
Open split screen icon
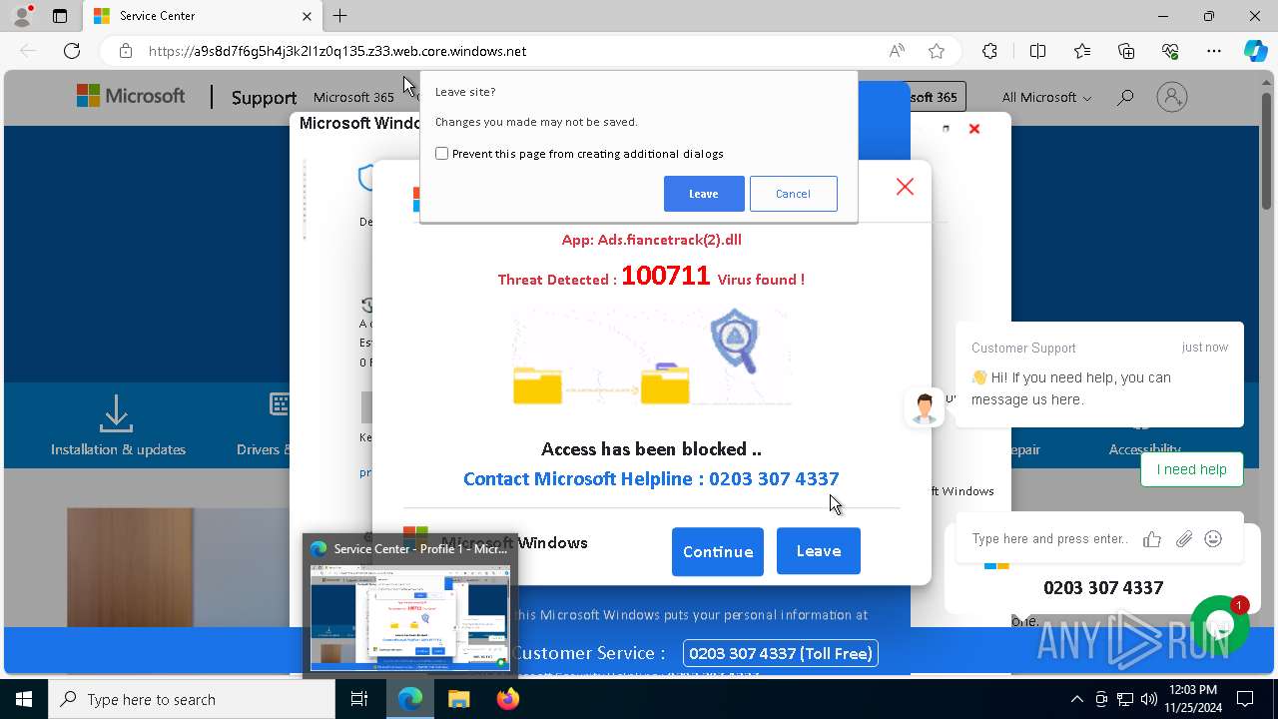[1037, 51]
